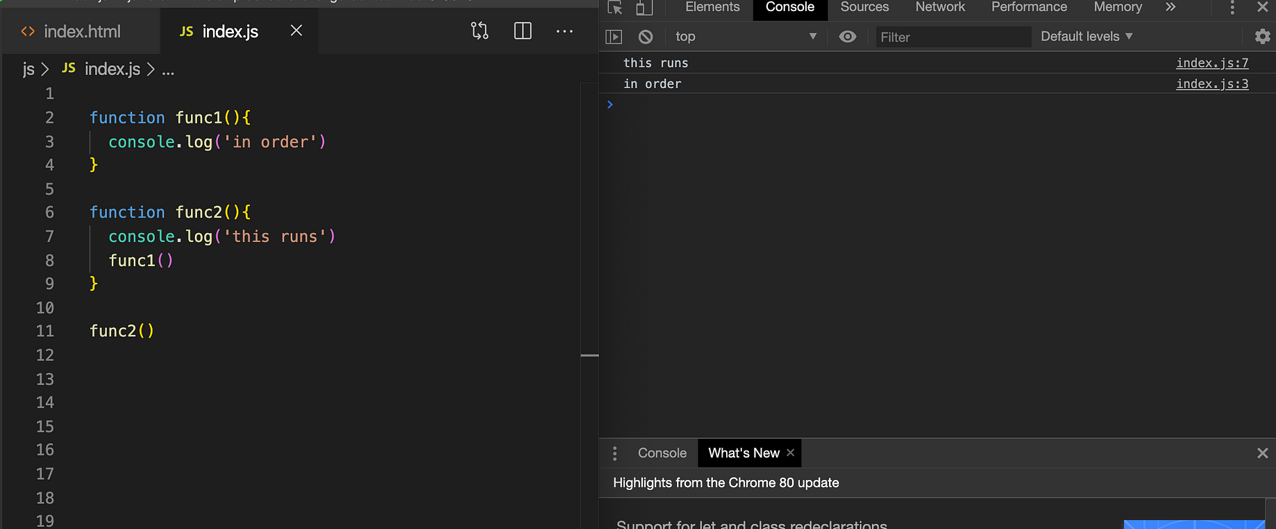This screenshot has width=1276, height=529.
Task: Open the JavaScript context dropdown showing top
Action: tap(746, 37)
